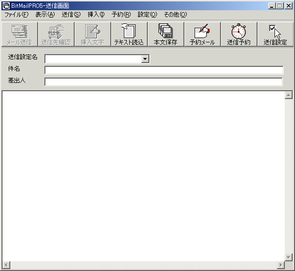
Task: Maximize the BitMailPRO5 window
Action: (280, 6)
